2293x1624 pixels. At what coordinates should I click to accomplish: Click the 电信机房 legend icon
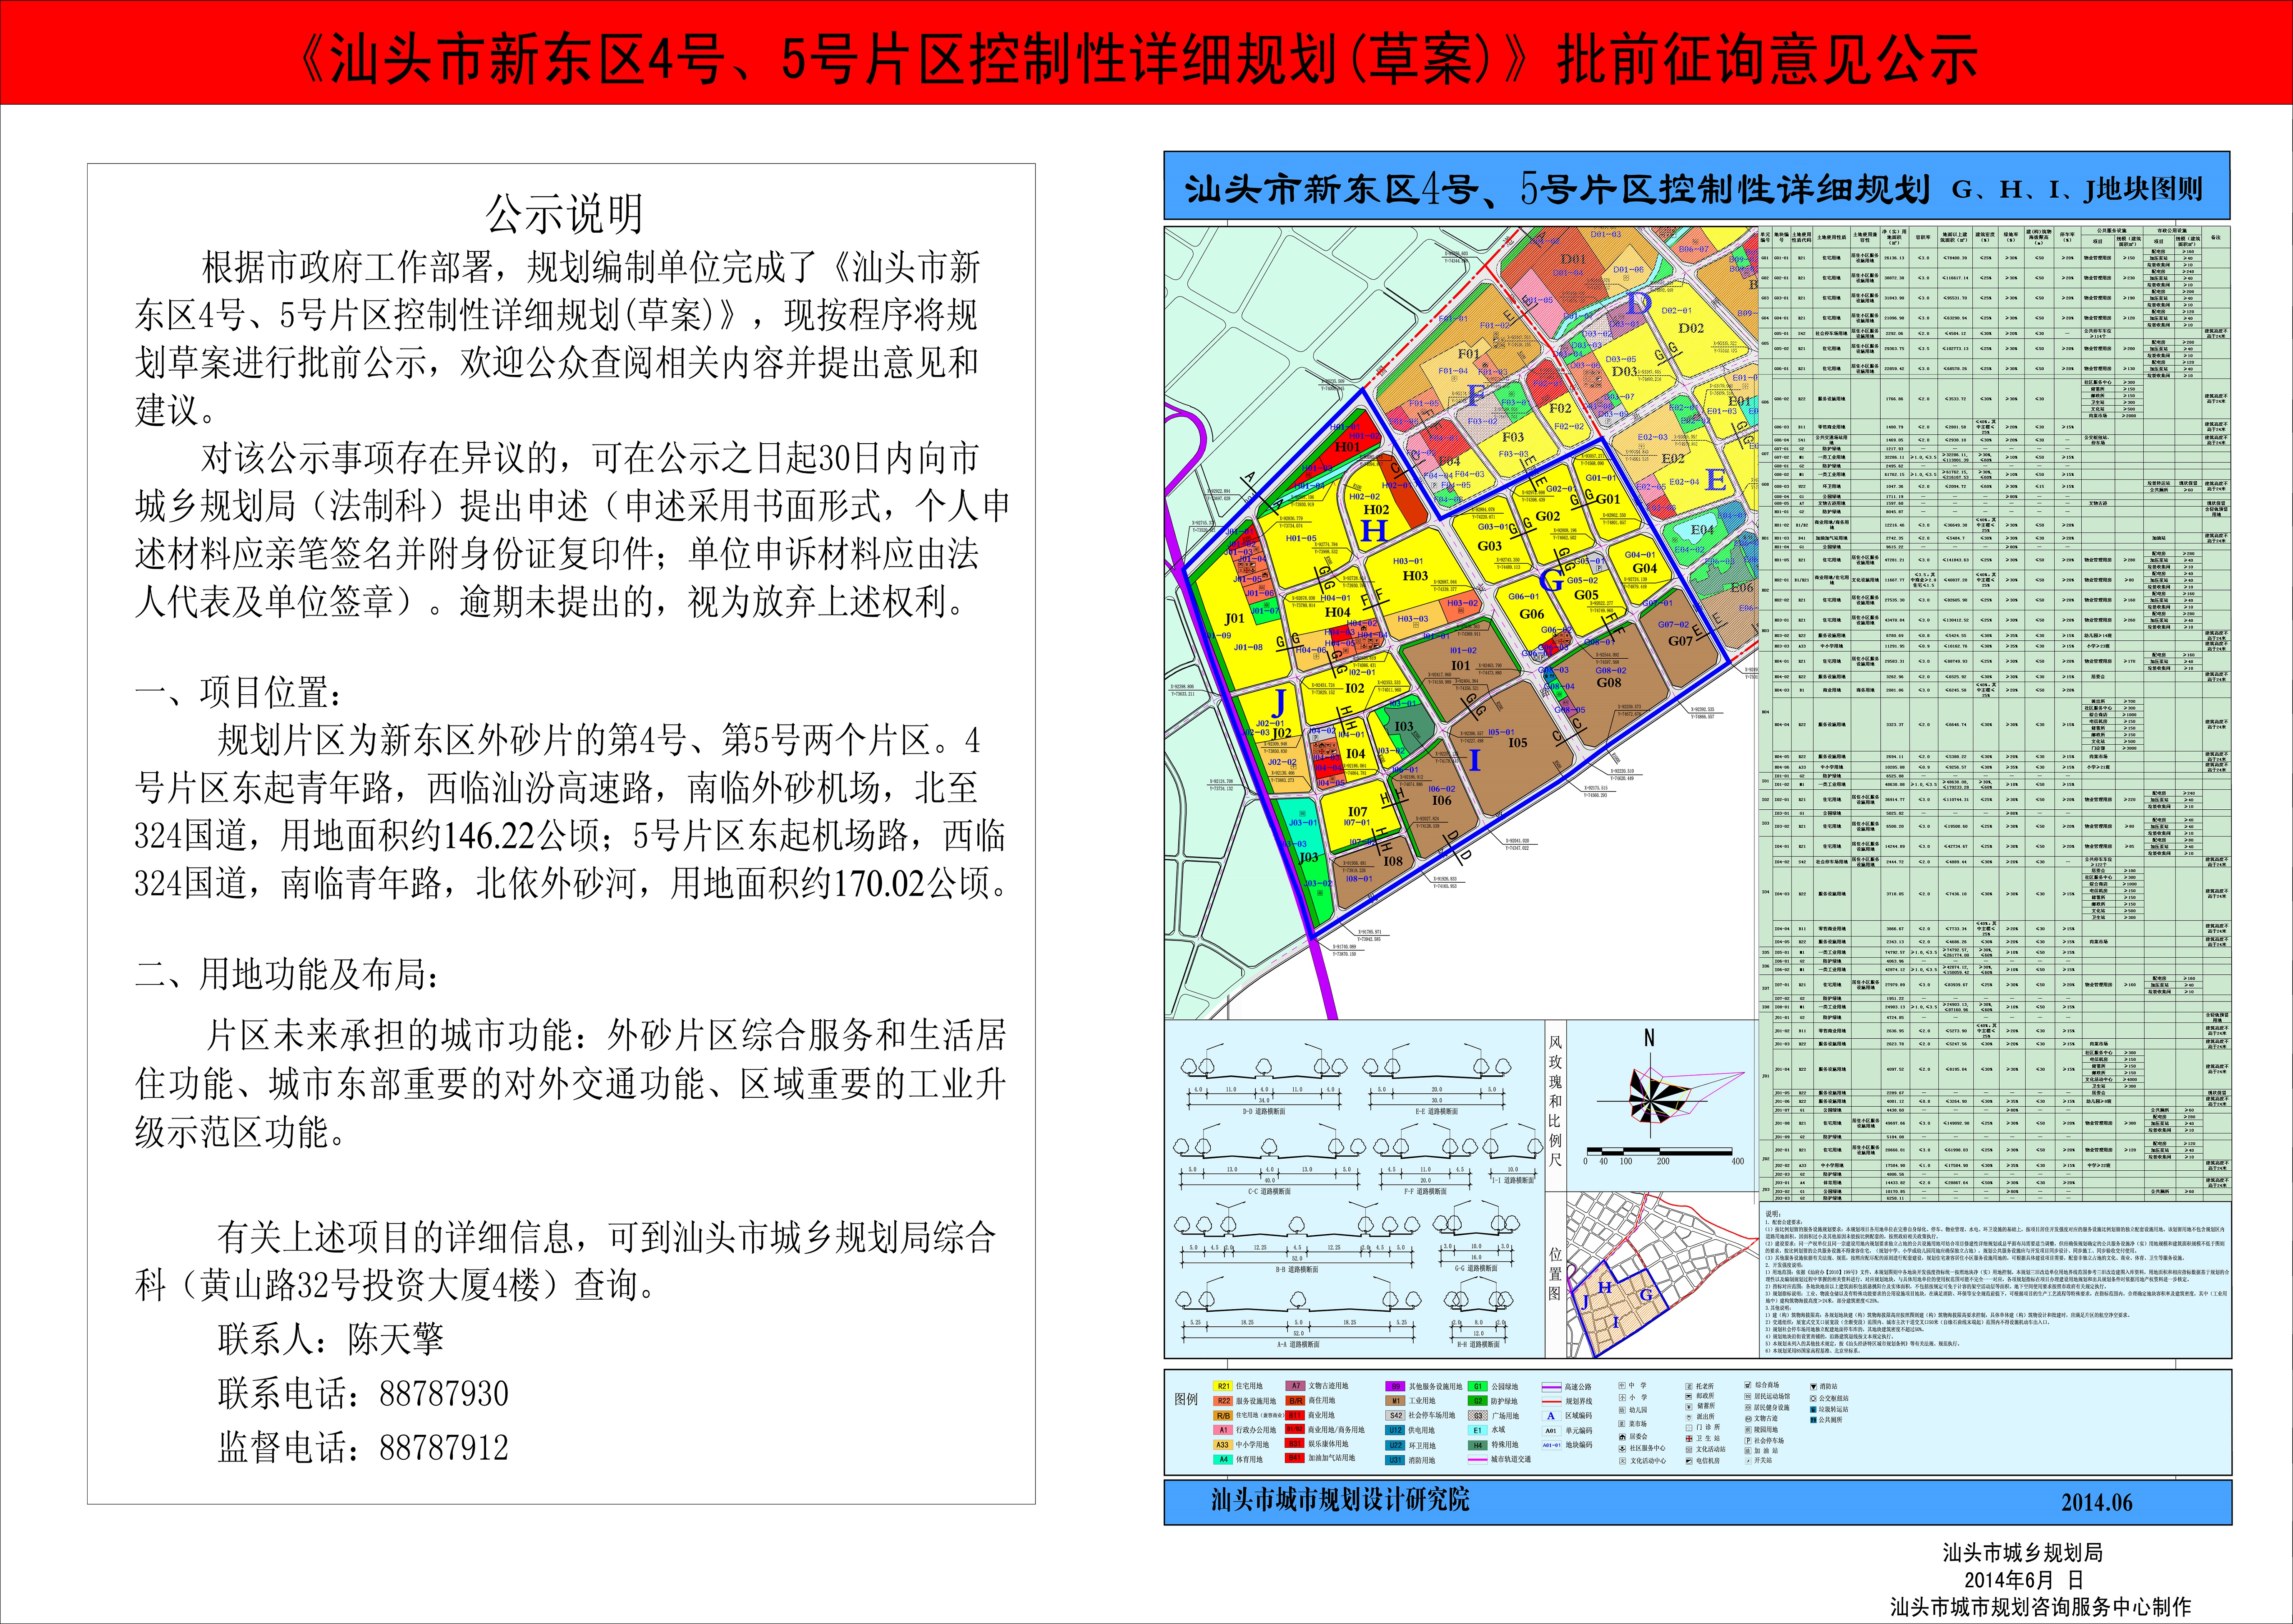tap(1689, 1461)
